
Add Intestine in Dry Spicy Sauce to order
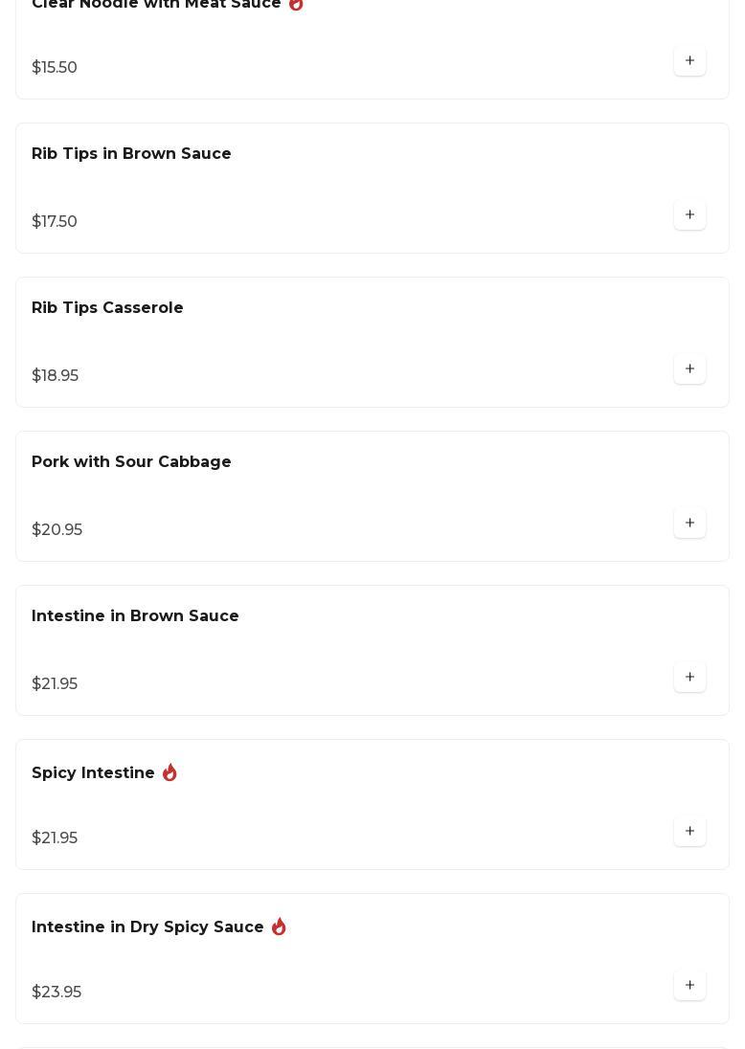[689, 986]
